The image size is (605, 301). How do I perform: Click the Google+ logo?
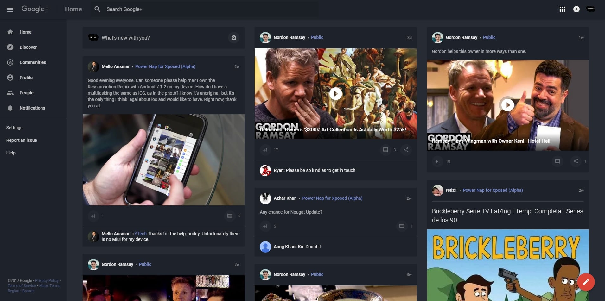35,9
